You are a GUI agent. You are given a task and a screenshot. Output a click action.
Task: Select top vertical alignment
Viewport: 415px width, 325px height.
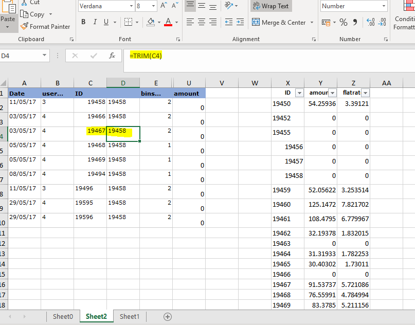(190, 6)
